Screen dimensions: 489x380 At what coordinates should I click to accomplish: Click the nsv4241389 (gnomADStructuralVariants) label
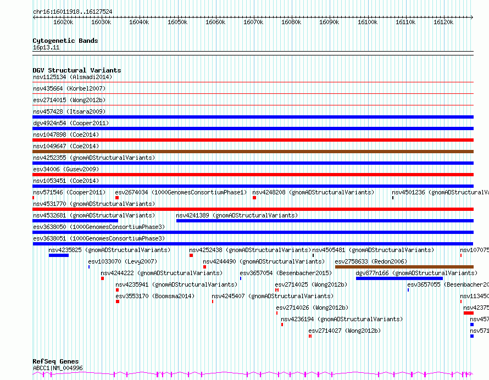[237, 215]
